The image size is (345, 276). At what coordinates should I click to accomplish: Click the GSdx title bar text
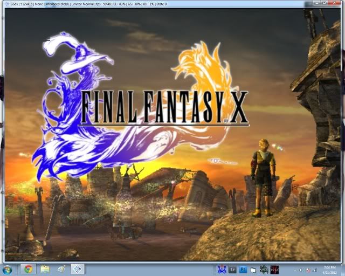tap(88, 4)
